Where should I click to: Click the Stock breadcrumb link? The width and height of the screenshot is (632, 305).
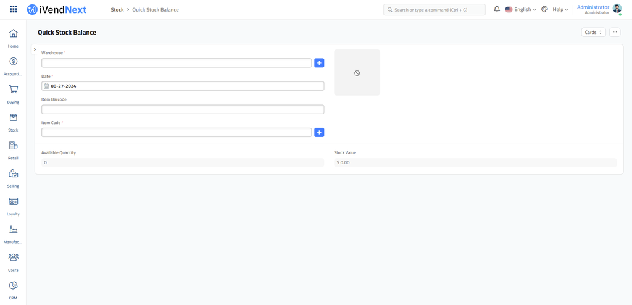click(x=117, y=10)
